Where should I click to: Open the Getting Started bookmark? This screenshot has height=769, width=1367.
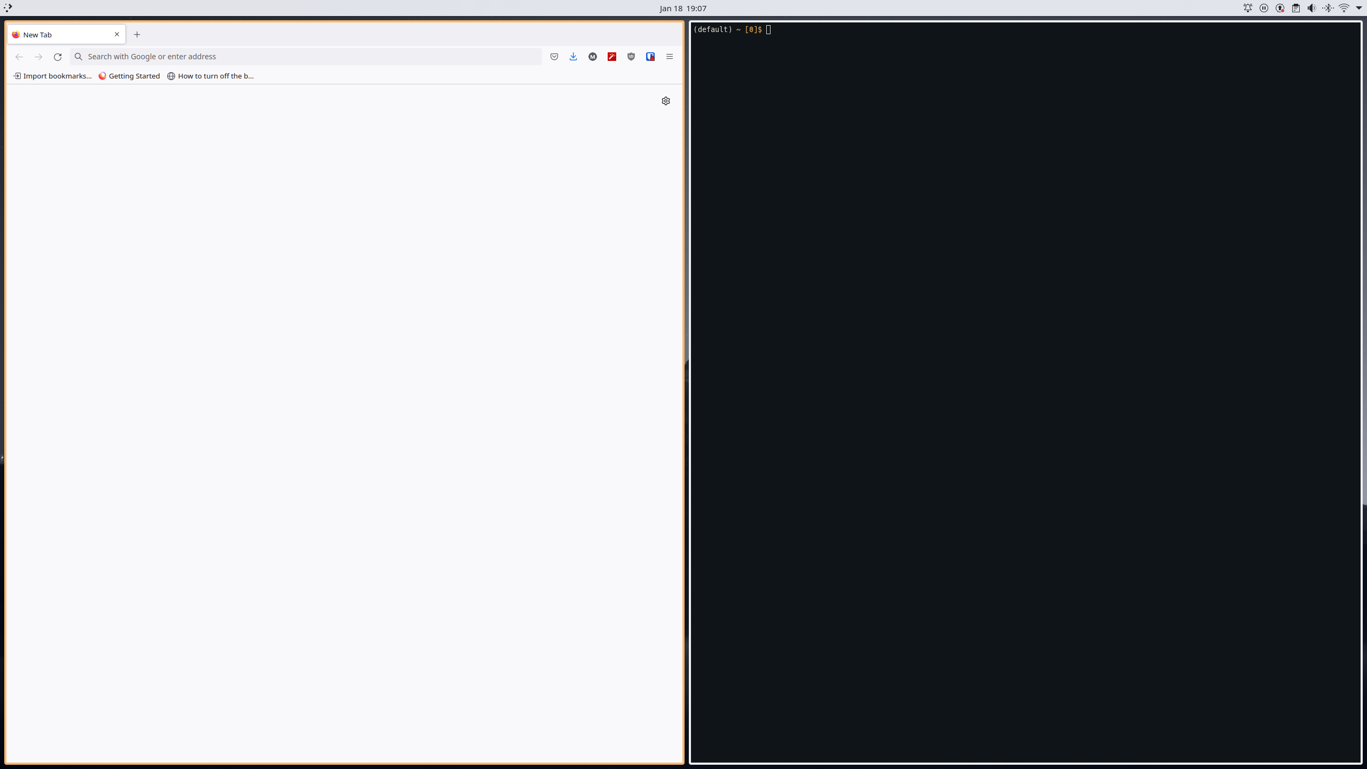coord(129,76)
